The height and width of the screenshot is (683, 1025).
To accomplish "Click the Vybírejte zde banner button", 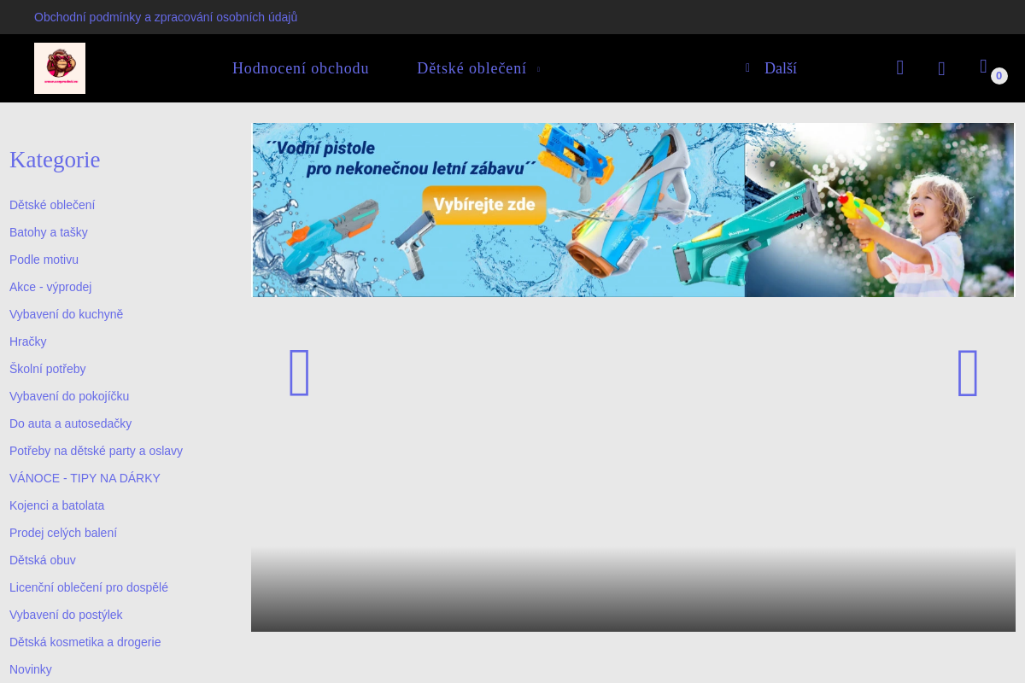I will point(484,205).
